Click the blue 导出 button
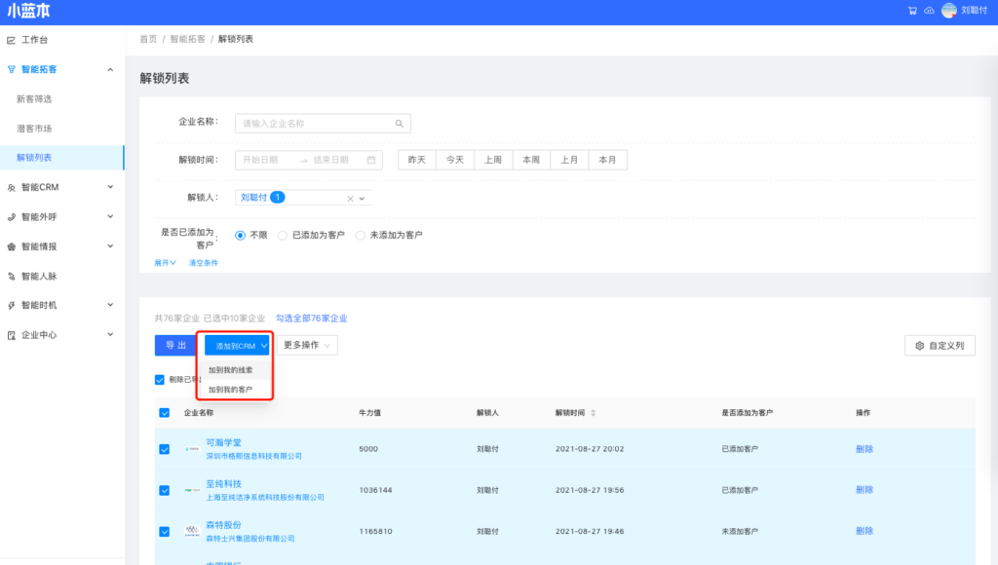Screen dimensions: 998x565 175,345
